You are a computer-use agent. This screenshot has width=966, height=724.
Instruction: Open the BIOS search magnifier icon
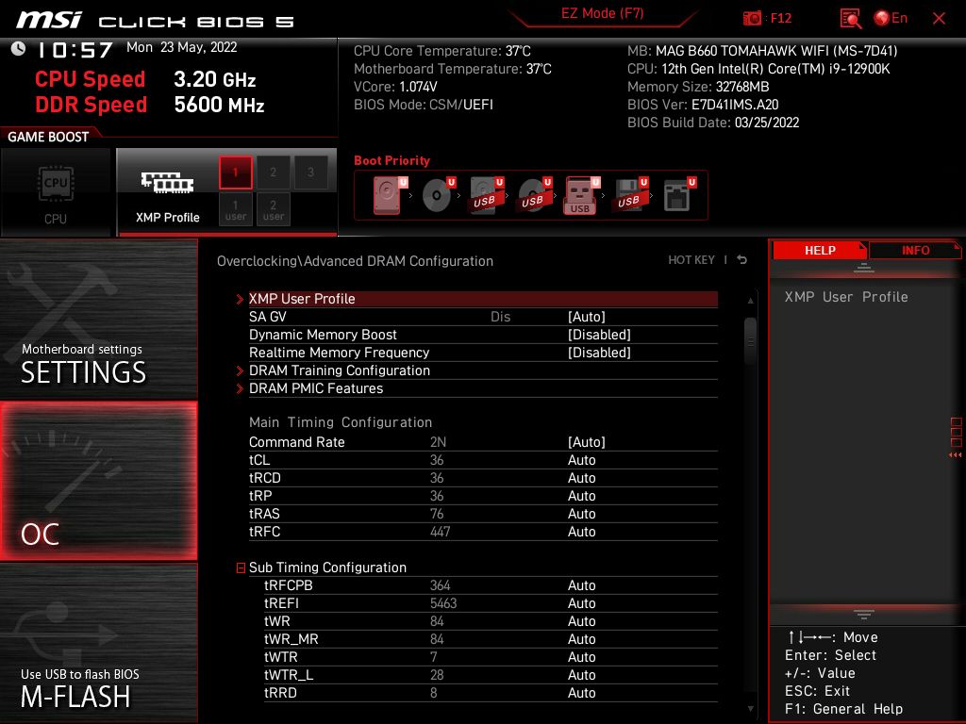pyautogui.click(x=850, y=19)
